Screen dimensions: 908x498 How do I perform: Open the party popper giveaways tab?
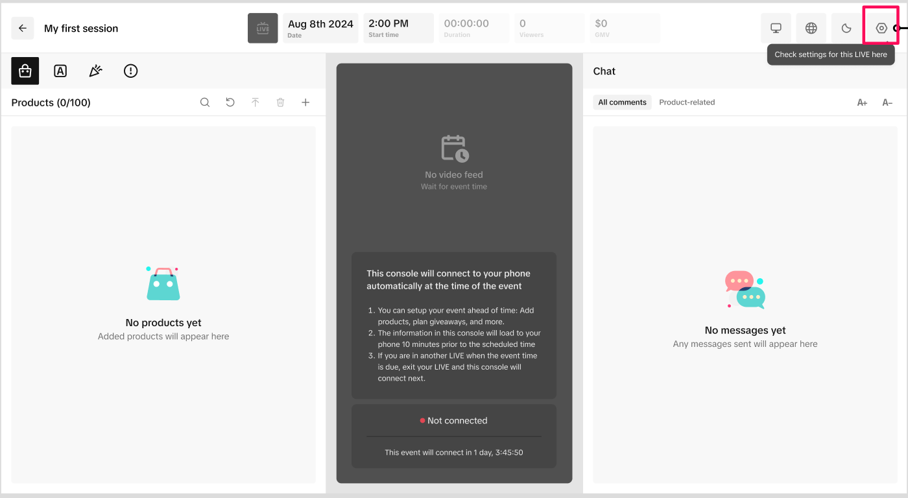95,71
